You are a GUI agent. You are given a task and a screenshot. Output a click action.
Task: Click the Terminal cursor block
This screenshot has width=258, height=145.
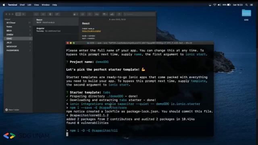click(67, 134)
